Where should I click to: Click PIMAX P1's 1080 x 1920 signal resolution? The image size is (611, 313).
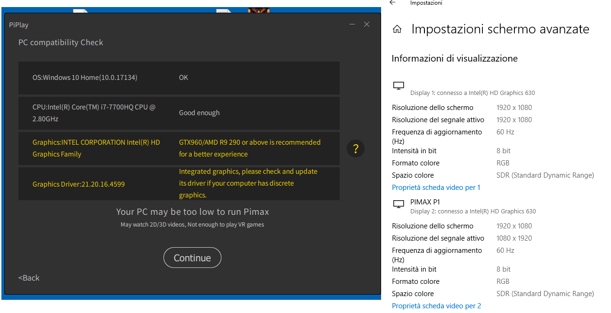click(514, 238)
